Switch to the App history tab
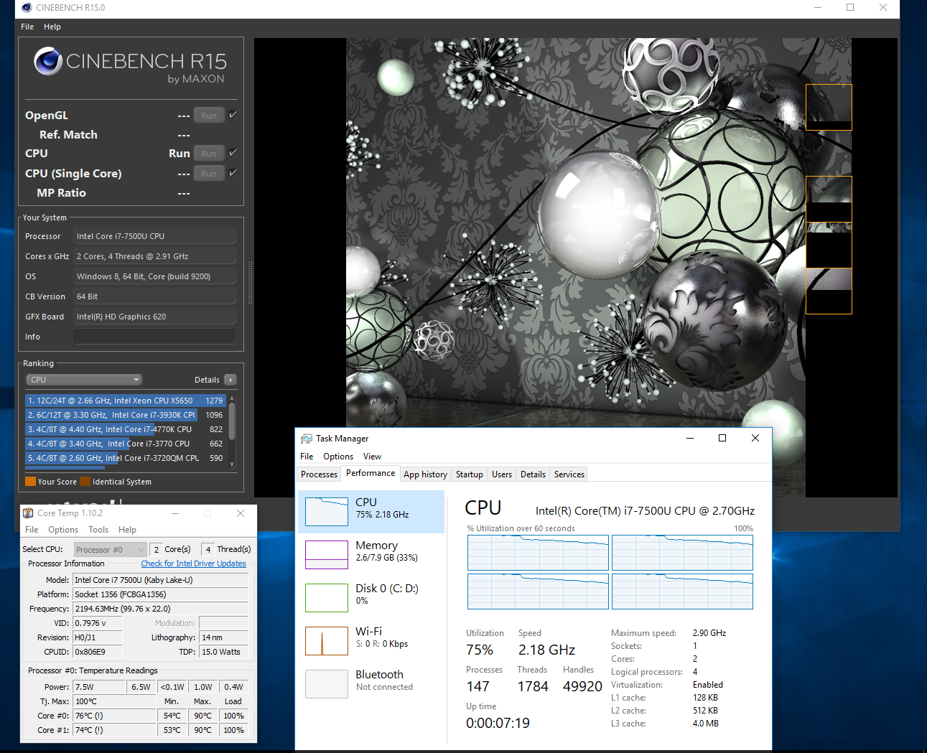This screenshot has height=753, width=927. tap(425, 474)
